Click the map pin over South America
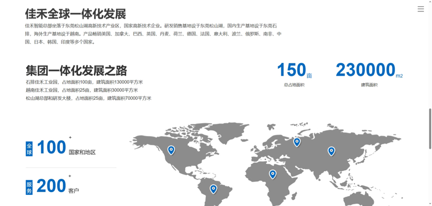 pos(213,189)
